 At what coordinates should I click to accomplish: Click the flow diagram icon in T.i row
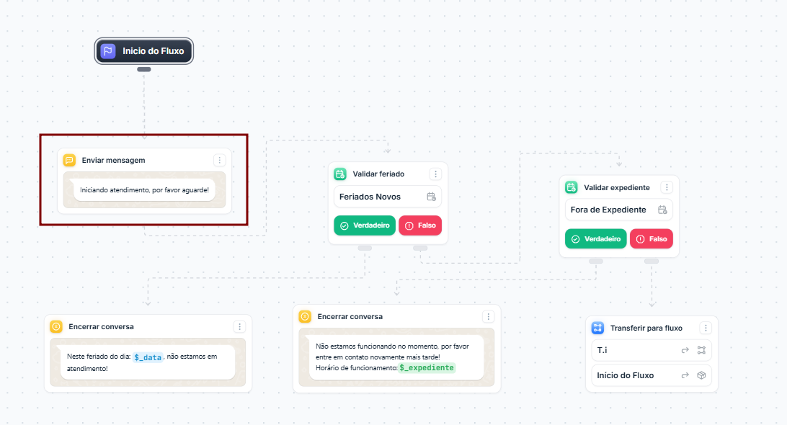(702, 350)
